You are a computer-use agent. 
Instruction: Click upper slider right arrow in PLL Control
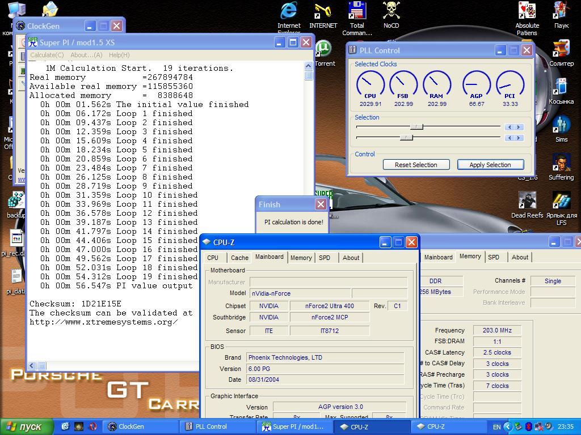click(519, 127)
